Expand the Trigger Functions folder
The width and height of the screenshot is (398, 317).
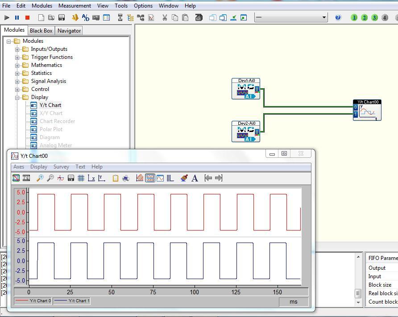pos(17,58)
